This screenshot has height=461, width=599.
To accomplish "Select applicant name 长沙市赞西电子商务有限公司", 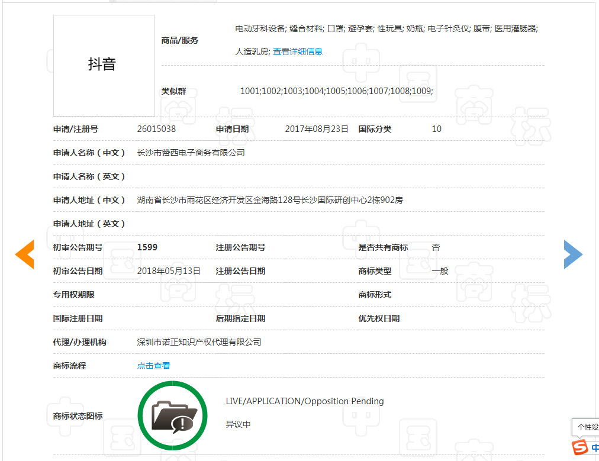I will [x=191, y=153].
